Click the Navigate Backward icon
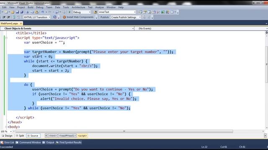 [x=57, y=12]
